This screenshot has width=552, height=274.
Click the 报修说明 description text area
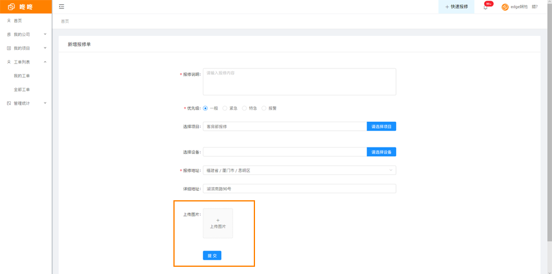tap(299, 82)
